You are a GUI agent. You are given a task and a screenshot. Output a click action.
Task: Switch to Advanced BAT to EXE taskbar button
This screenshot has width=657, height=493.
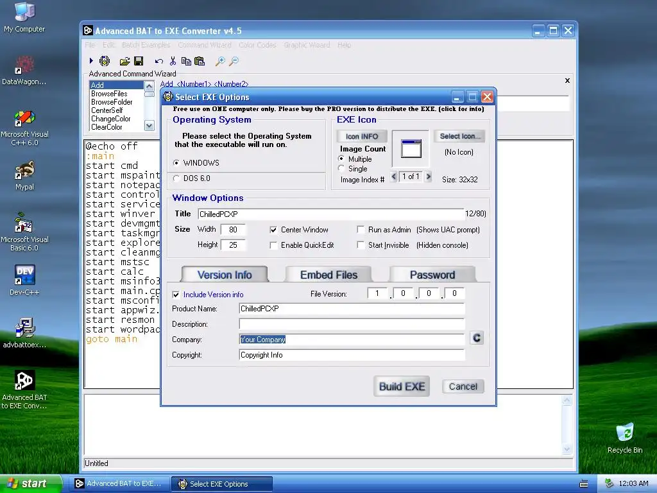coord(119,483)
